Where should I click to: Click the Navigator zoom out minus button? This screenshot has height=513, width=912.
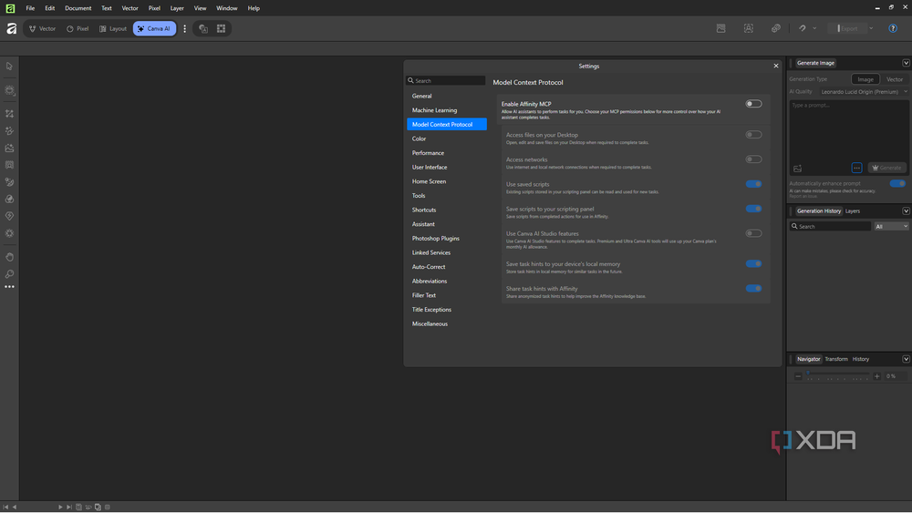[x=798, y=376]
